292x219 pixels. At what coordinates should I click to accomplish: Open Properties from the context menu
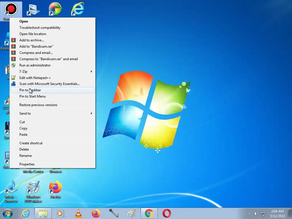click(x=52, y=164)
